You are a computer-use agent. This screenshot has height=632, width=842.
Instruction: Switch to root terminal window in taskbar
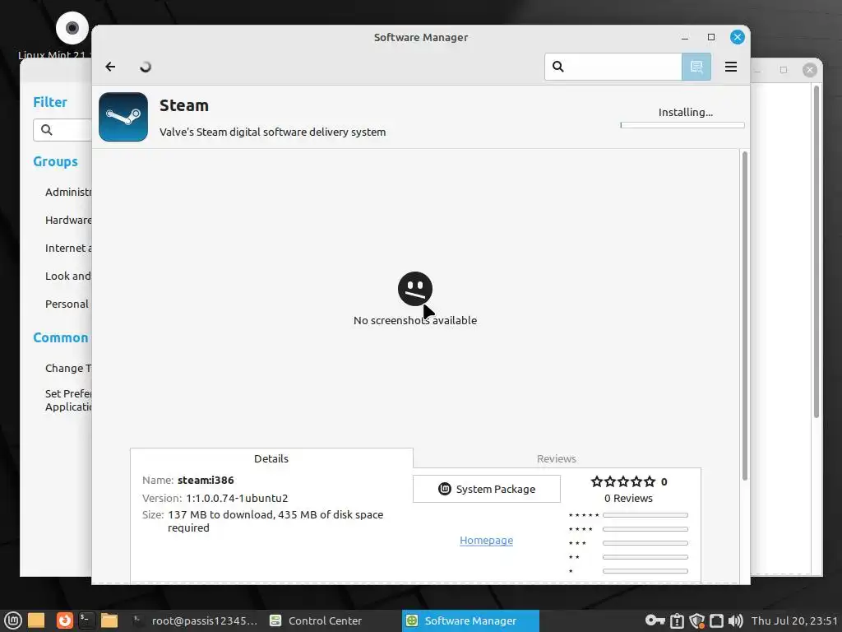coord(196,620)
